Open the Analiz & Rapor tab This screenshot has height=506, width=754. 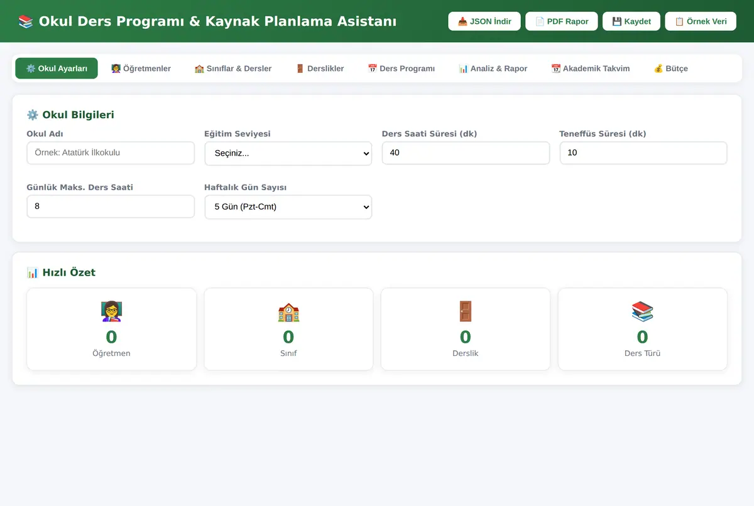(x=493, y=68)
